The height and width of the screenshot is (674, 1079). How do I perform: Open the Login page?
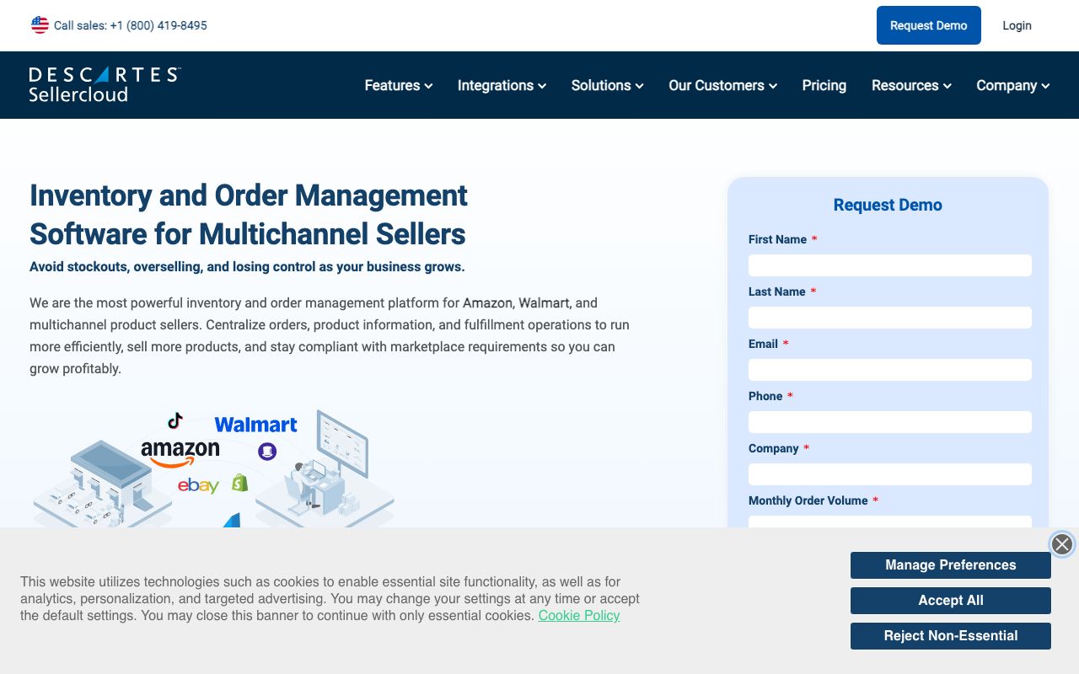[1017, 25]
